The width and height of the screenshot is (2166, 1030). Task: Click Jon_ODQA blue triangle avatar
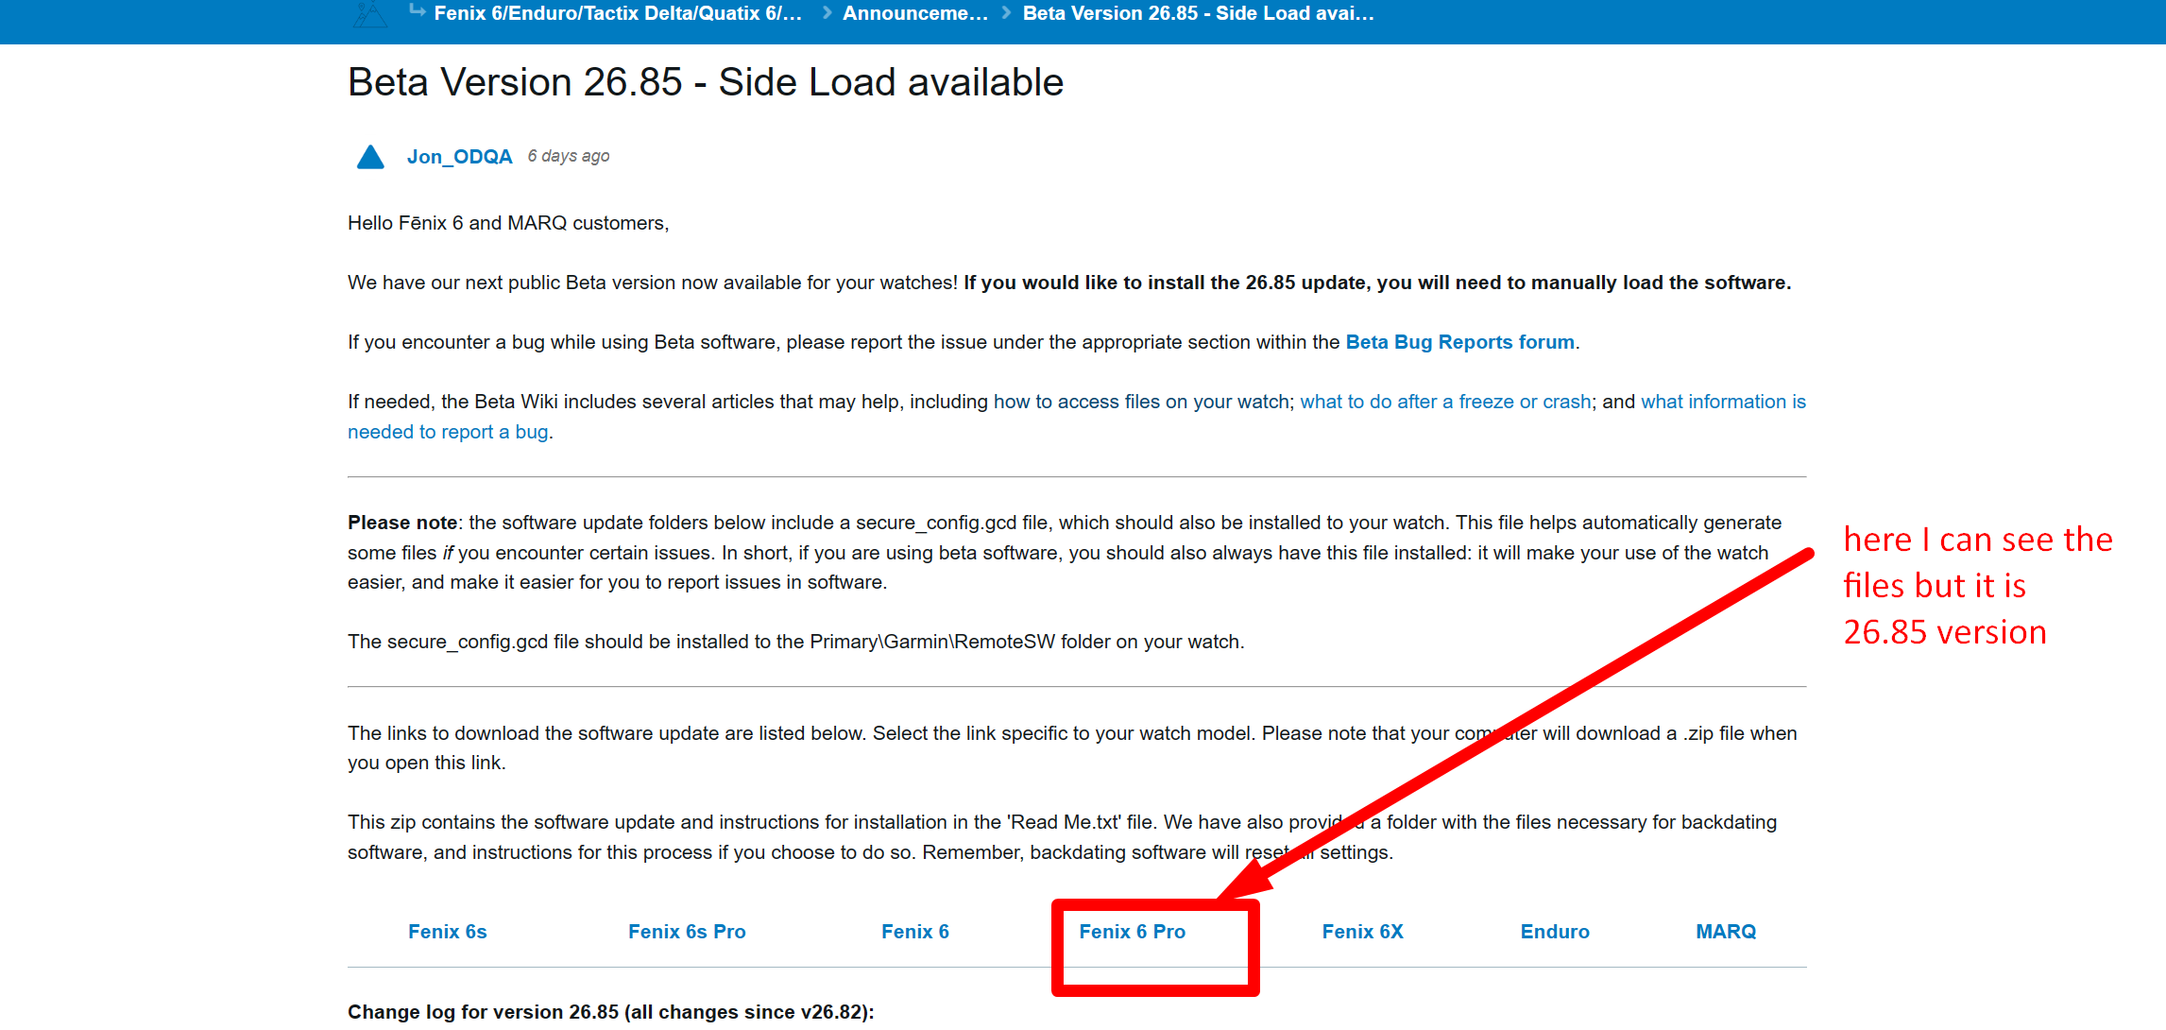pos(370,157)
